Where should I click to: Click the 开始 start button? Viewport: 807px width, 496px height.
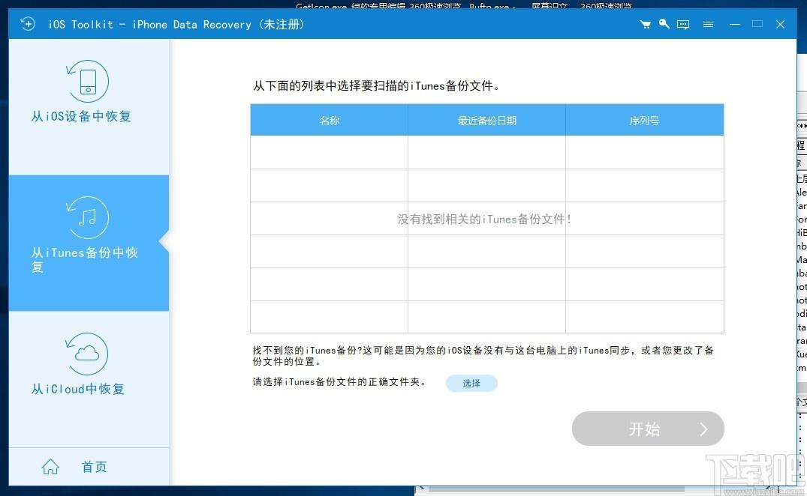pyautogui.click(x=648, y=429)
